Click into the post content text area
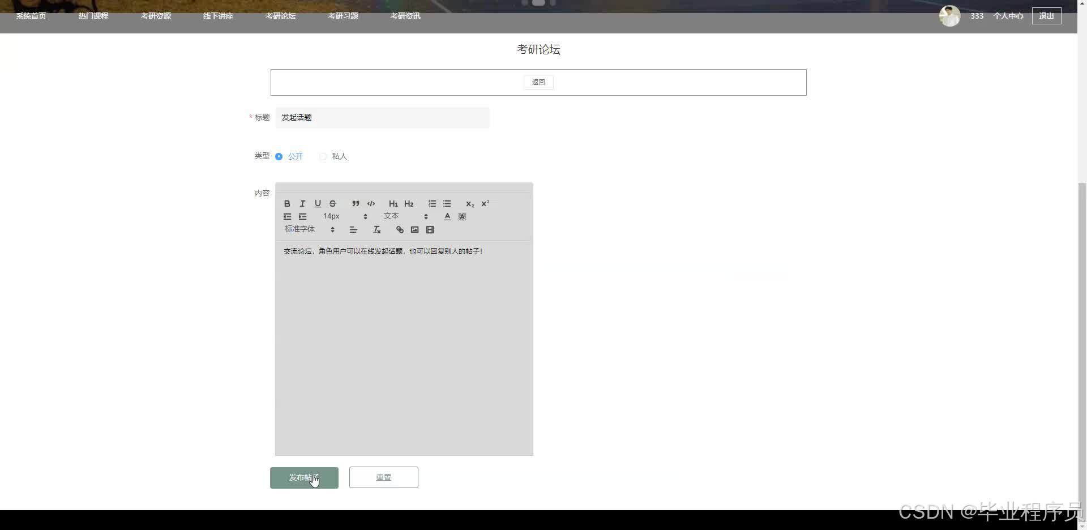Screen dimensions: 1087x530 click(404, 348)
